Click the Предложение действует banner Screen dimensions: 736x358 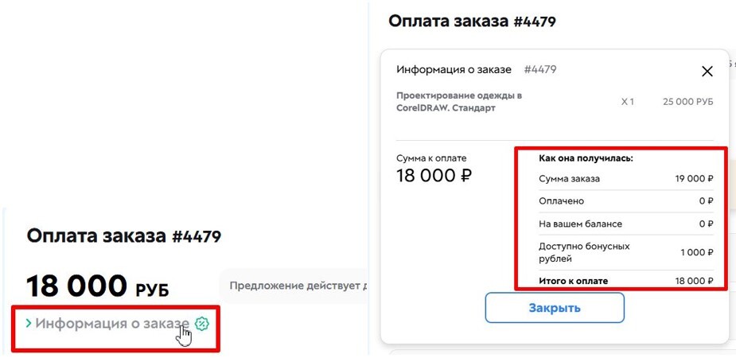click(x=296, y=285)
